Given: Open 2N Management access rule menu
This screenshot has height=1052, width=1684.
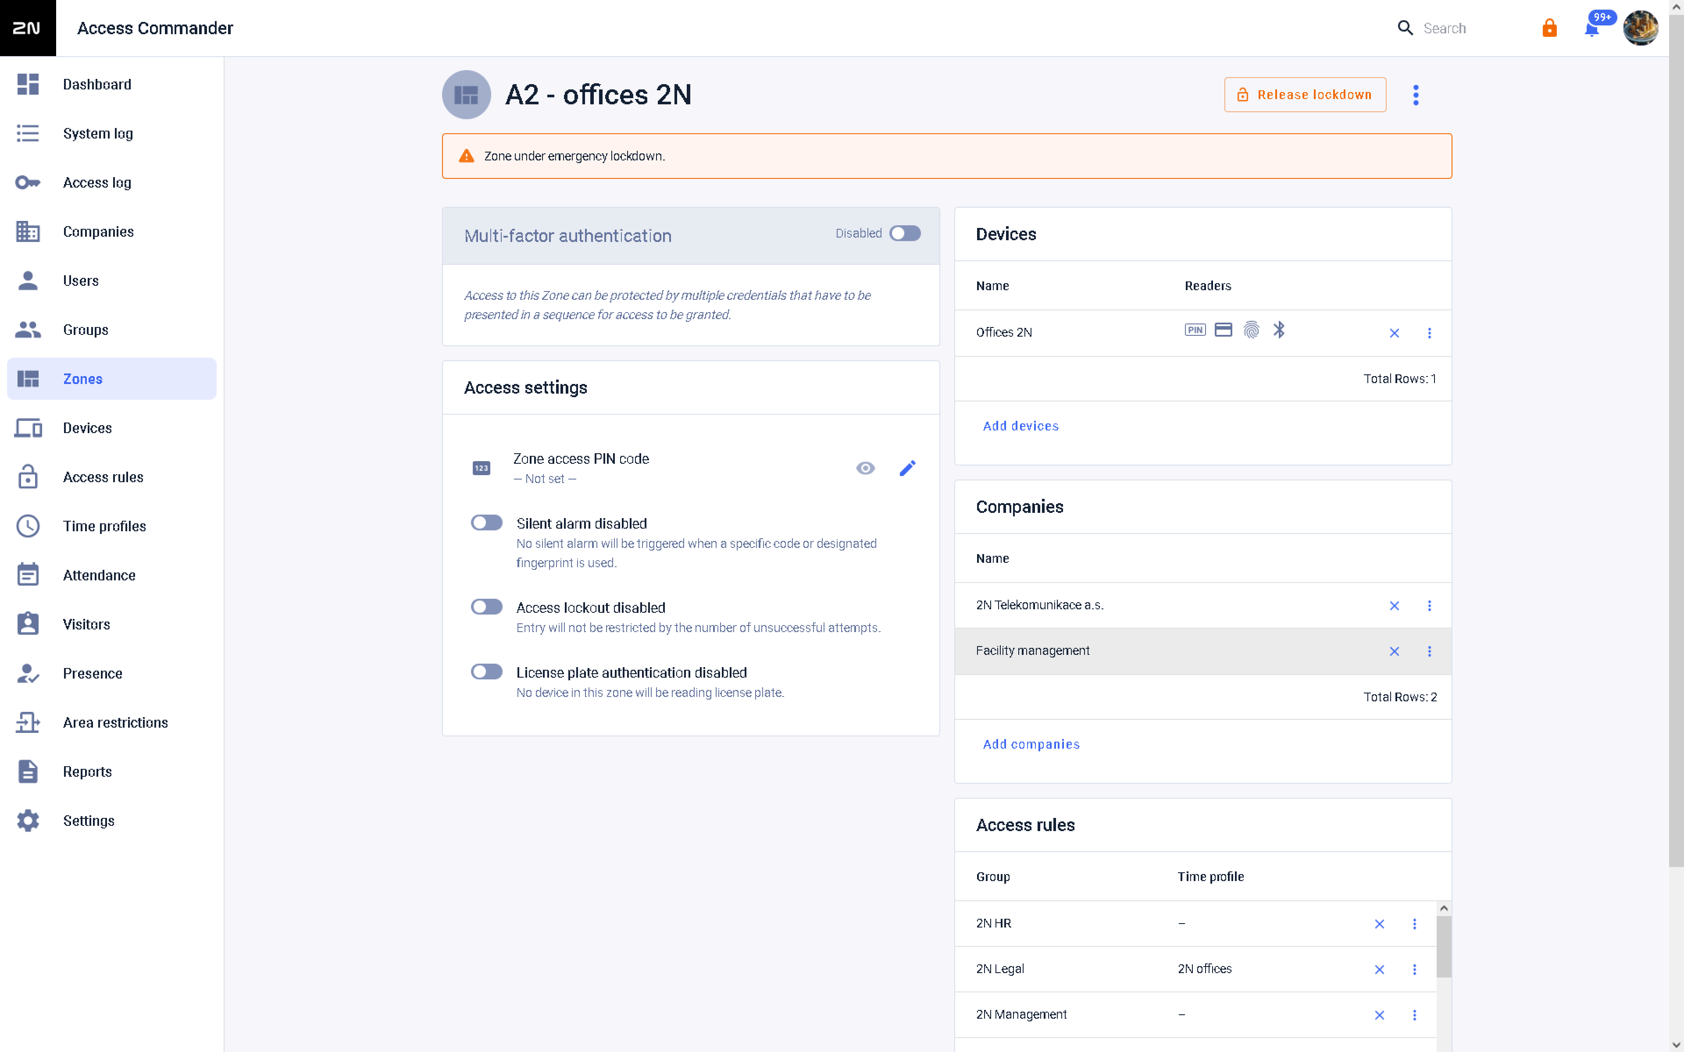Looking at the screenshot, I should [1414, 1015].
